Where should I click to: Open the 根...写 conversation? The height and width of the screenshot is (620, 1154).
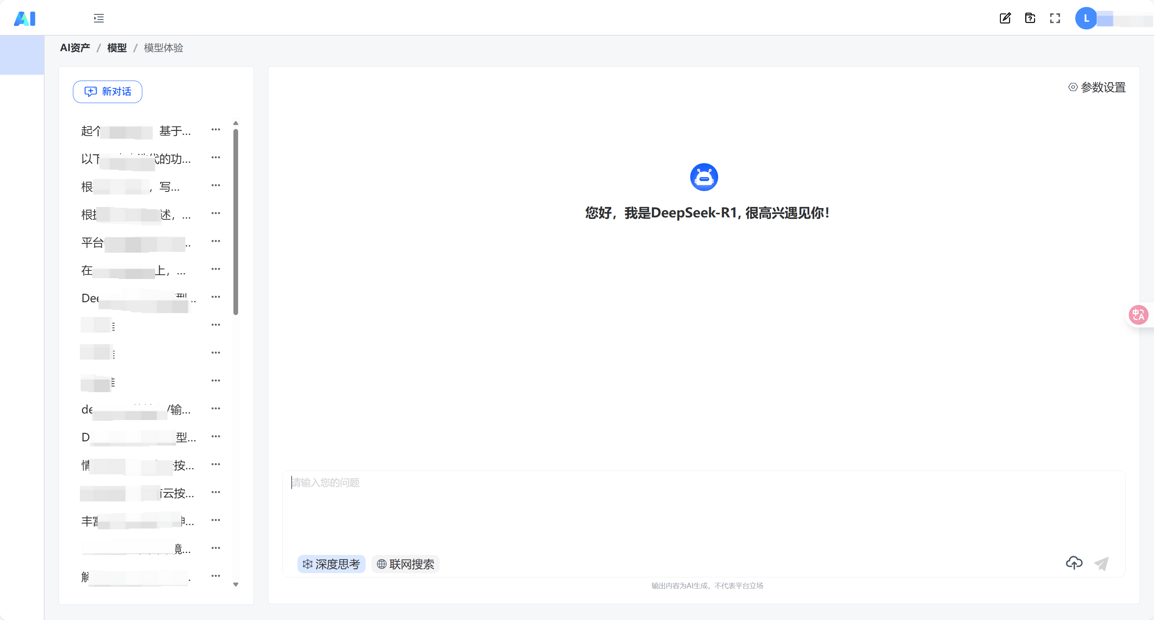click(130, 187)
